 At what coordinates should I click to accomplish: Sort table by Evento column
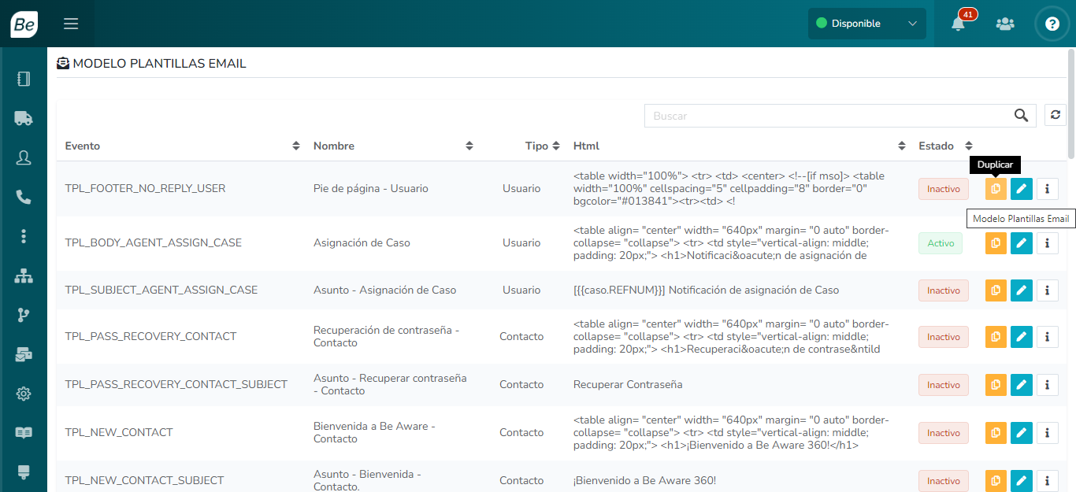tap(296, 146)
